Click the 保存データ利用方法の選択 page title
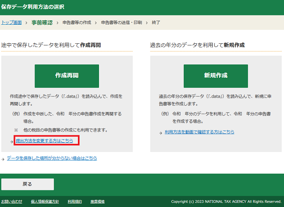 click(x=32, y=7)
